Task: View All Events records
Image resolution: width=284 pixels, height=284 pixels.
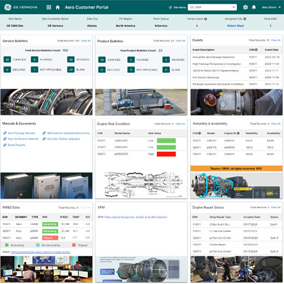Action: point(275,40)
